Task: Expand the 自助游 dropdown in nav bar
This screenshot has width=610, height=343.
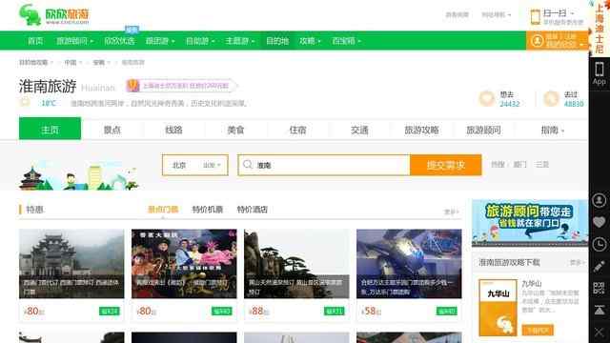Action: 200,41
